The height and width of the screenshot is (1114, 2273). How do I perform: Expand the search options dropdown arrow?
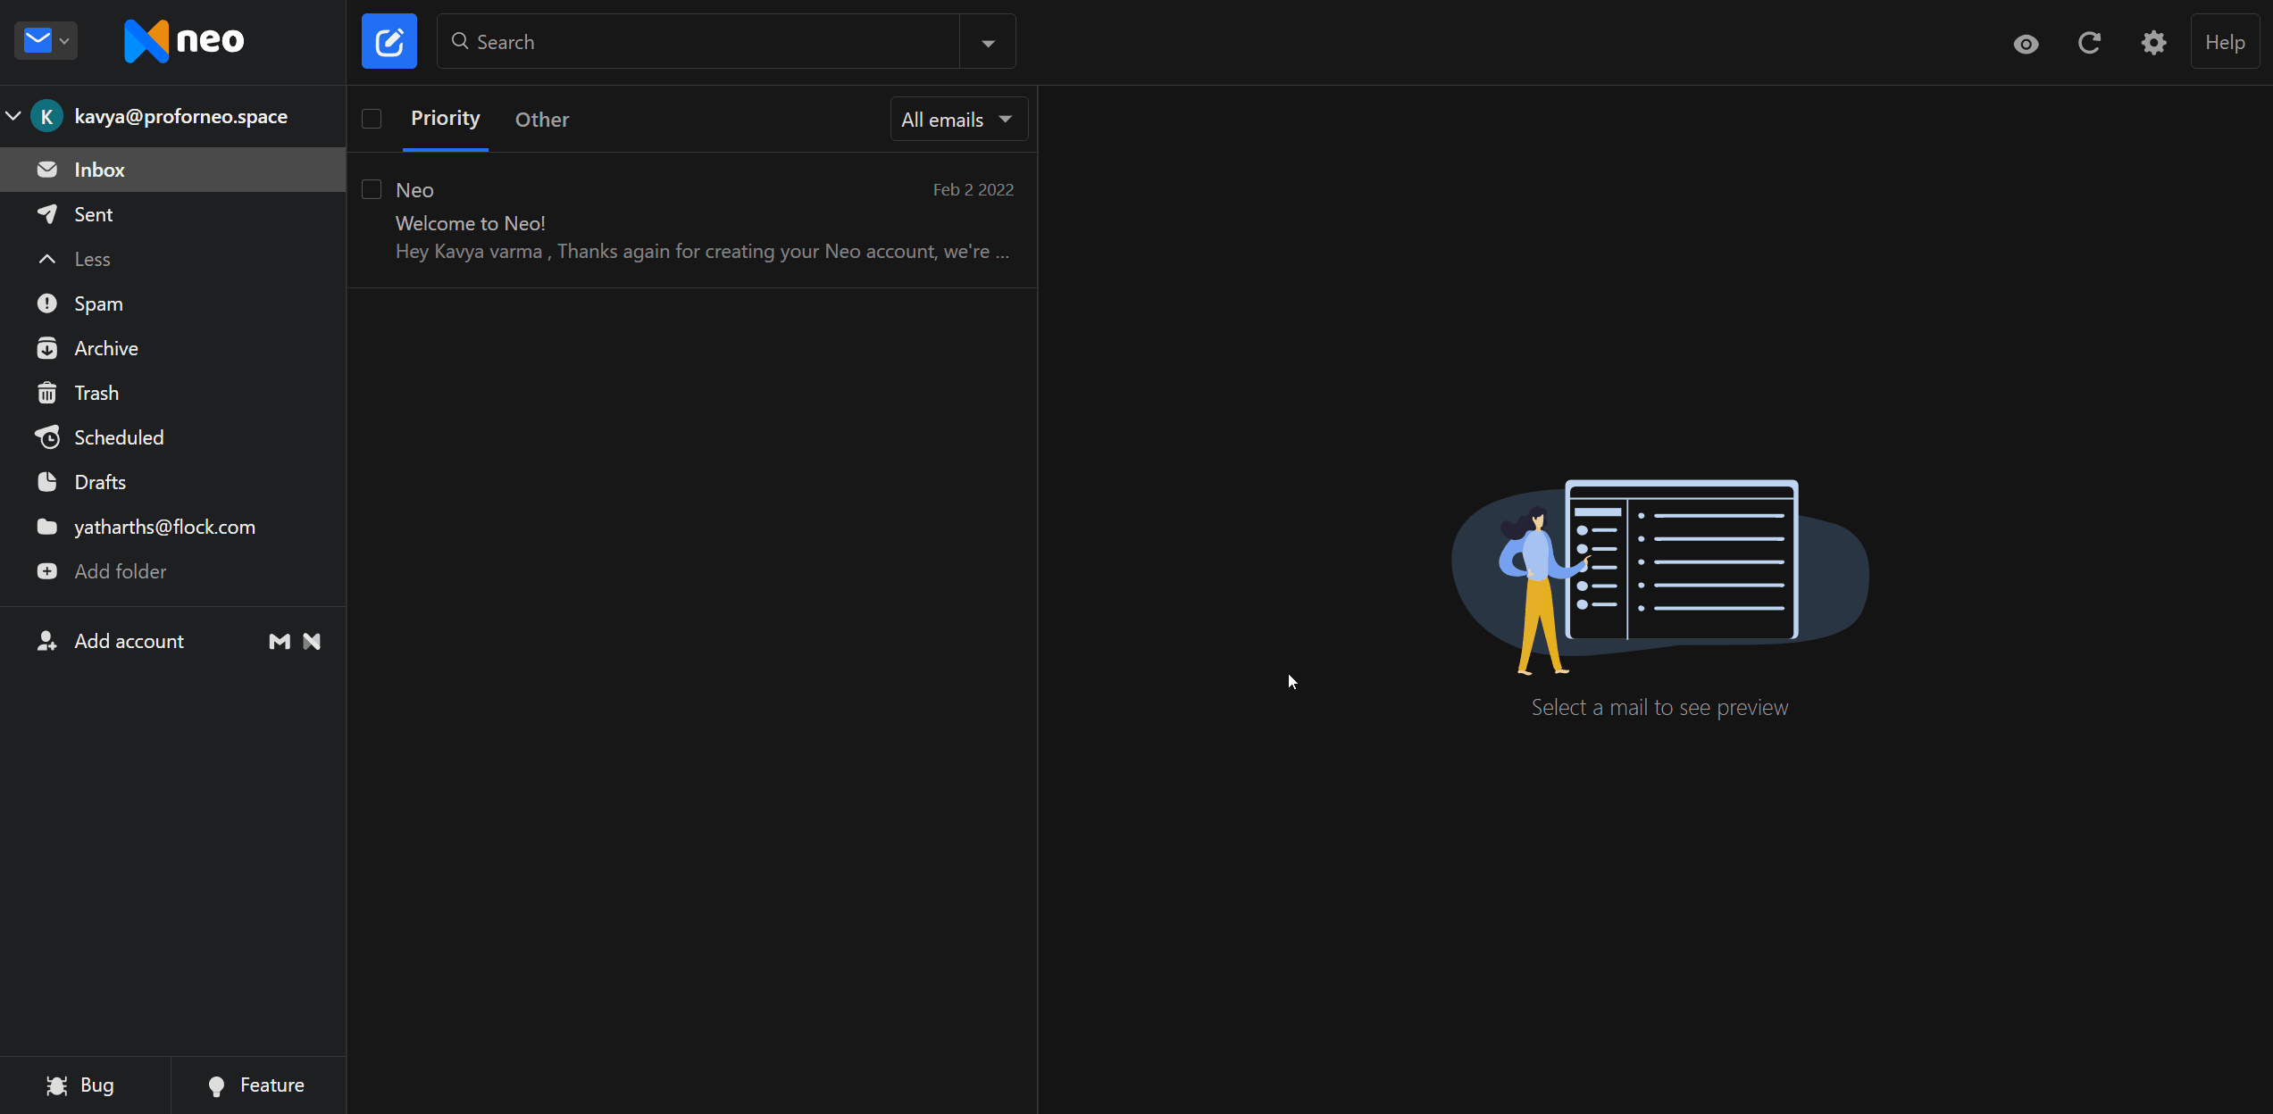click(988, 42)
